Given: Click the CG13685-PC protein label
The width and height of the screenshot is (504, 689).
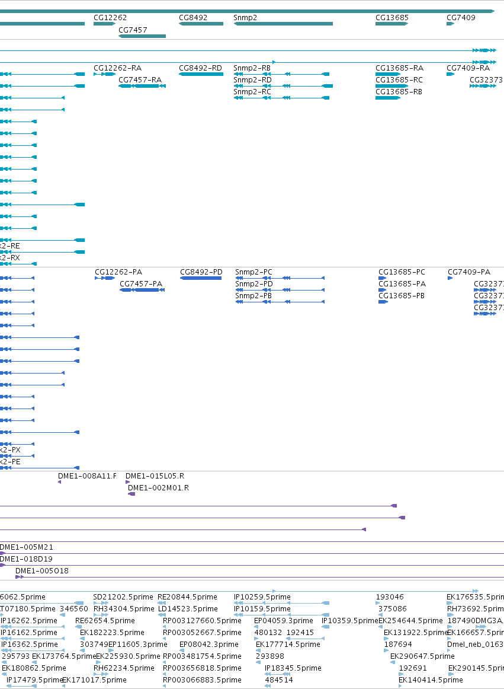Looking at the screenshot, I should point(402,272).
